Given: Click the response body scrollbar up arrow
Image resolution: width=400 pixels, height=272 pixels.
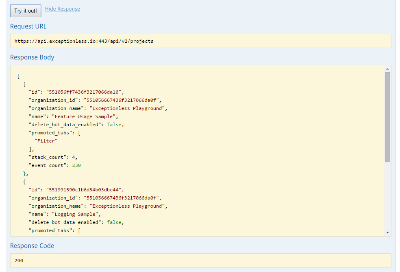Looking at the screenshot, I should point(387,69).
